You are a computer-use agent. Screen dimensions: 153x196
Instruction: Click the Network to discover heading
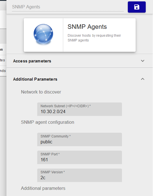point(41,92)
